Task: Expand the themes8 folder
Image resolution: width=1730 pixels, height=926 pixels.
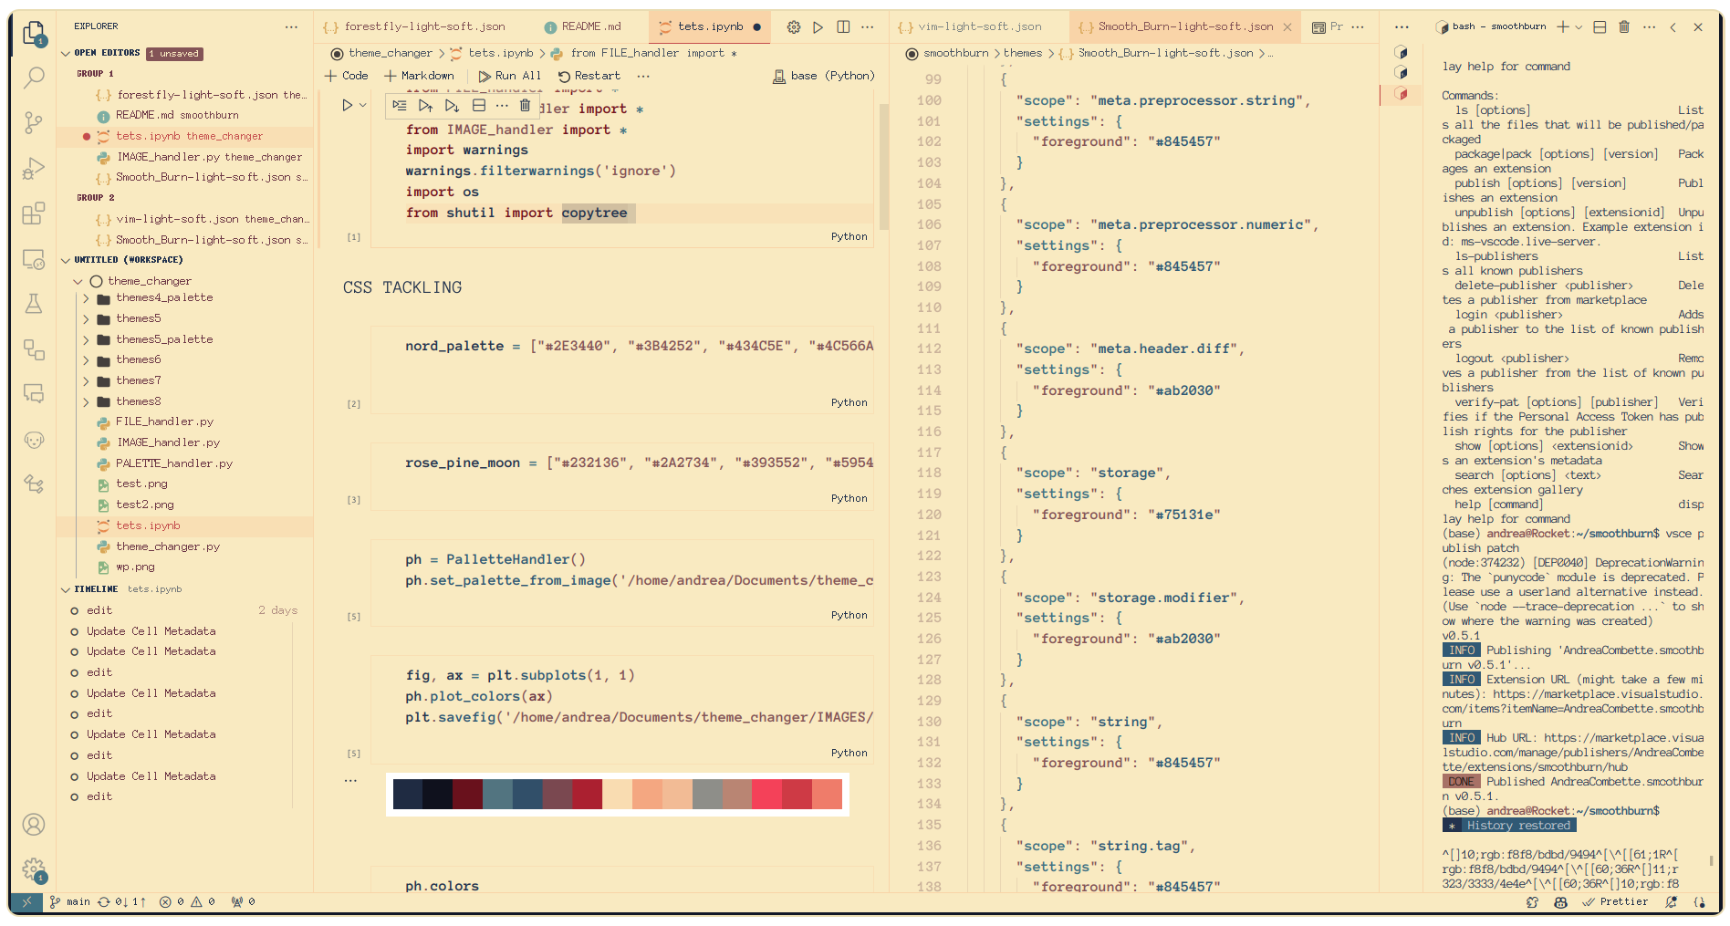Action: pyautogui.click(x=87, y=401)
